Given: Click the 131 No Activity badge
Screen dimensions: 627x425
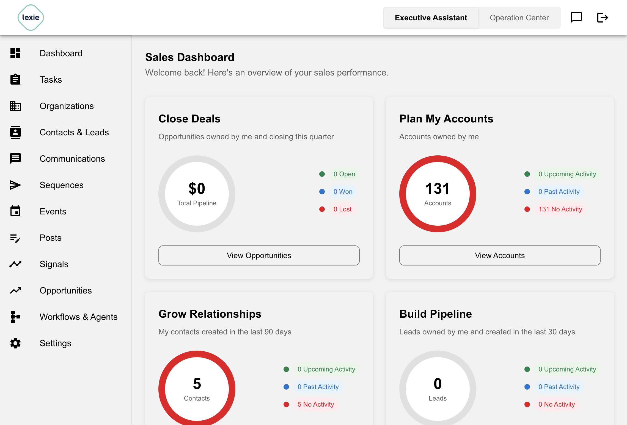Looking at the screenshot, I should tap(560, 209).
